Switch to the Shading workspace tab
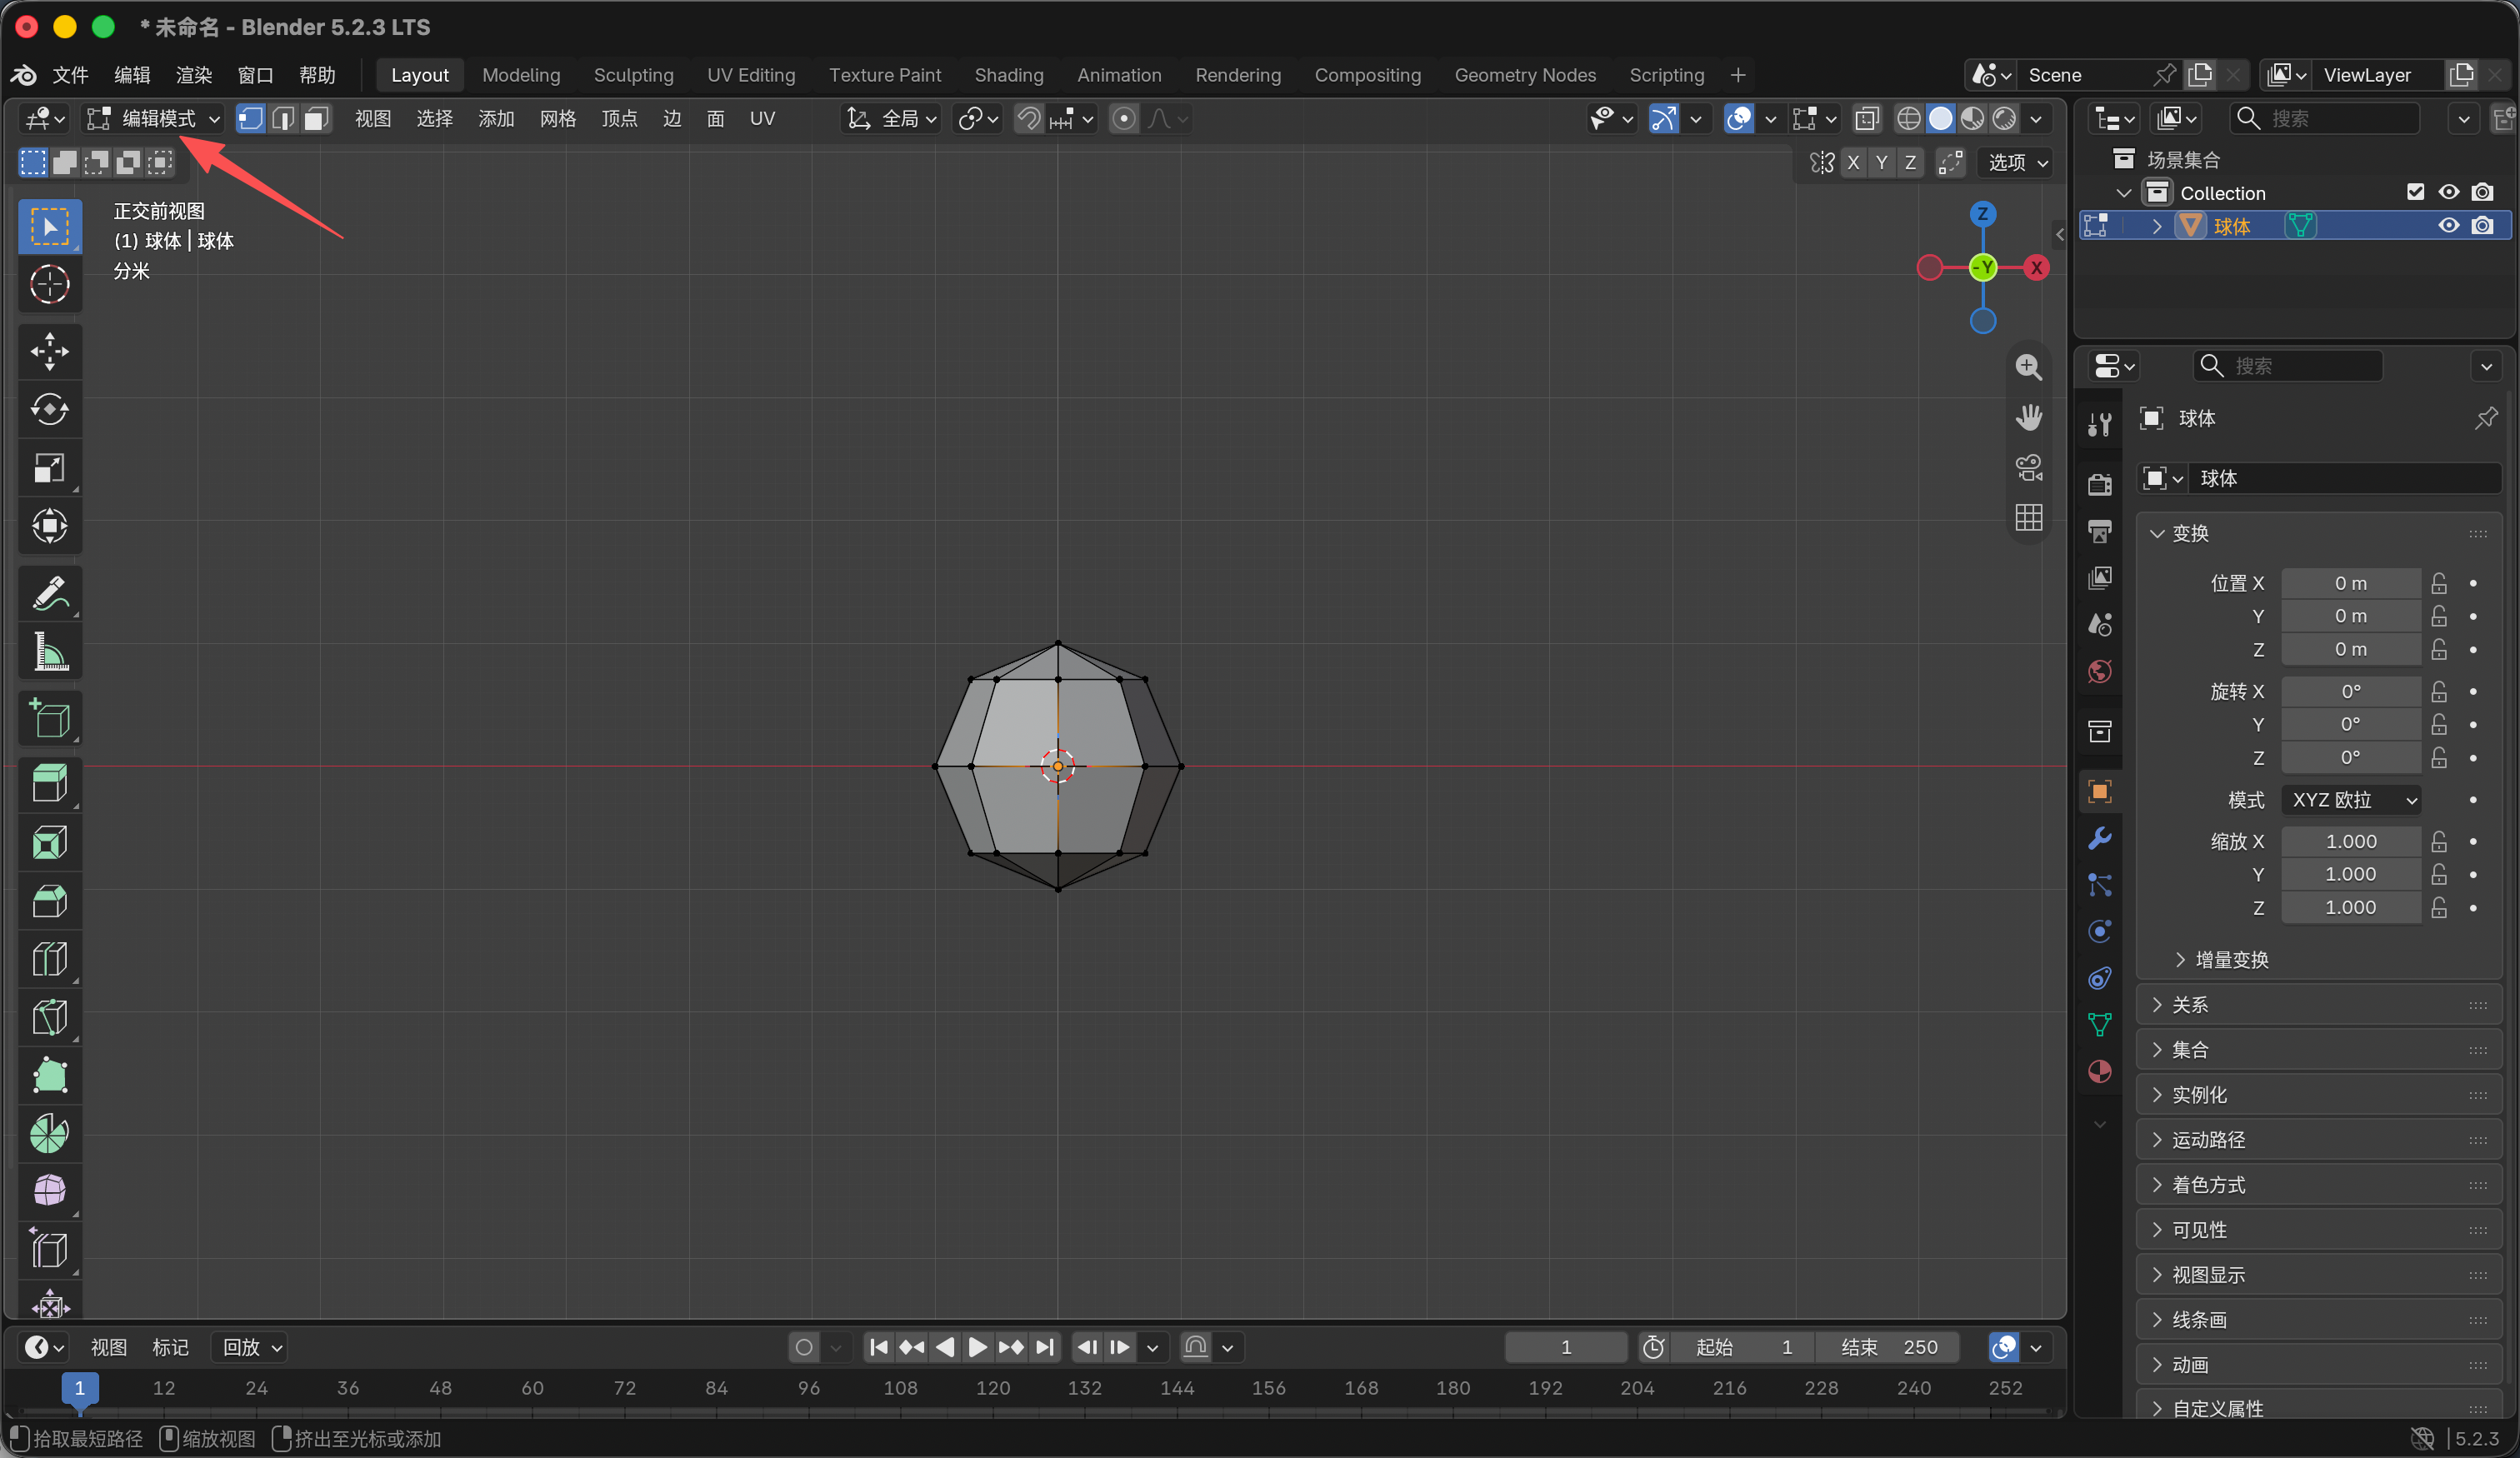This screenshot has width=2520, height=1458. [x=1008, y=75]
